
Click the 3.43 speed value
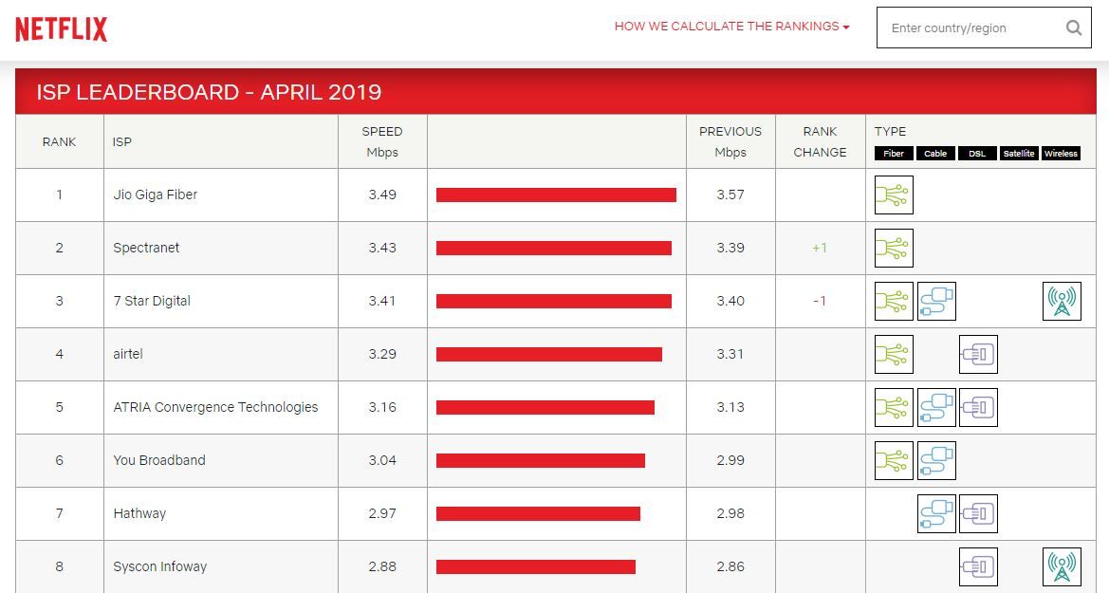click(382, 248)
